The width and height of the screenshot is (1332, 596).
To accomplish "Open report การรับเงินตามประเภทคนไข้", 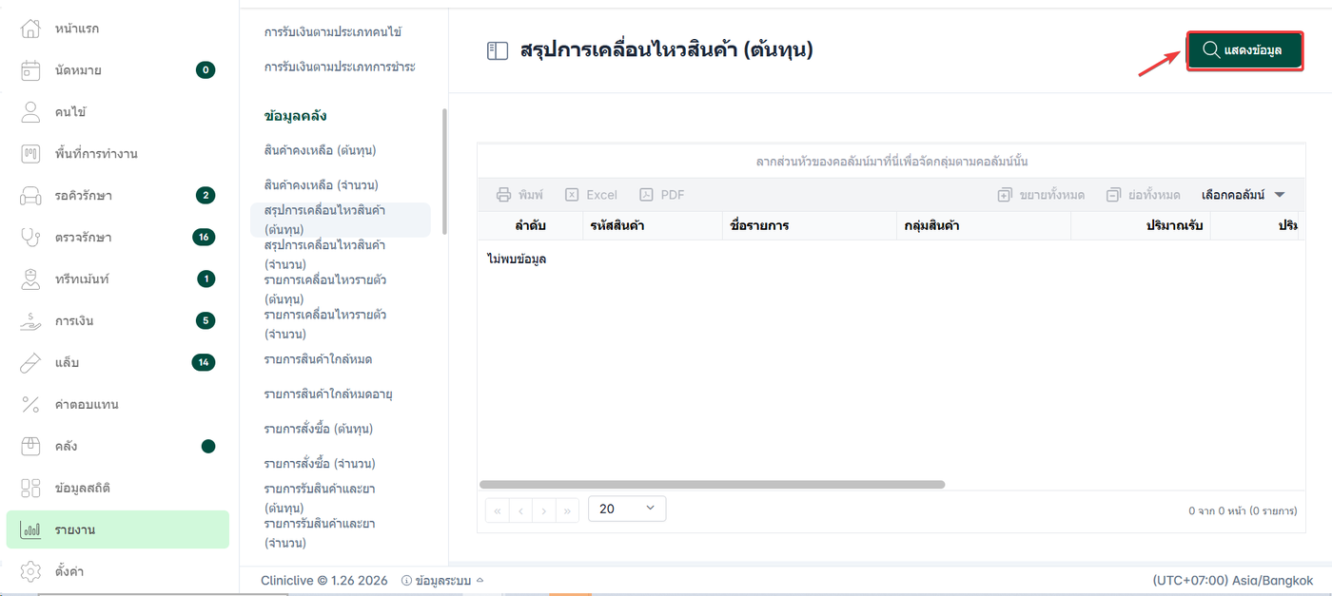I will pos(333,31).
